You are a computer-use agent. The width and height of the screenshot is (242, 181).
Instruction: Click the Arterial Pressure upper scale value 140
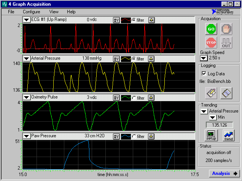16,64
